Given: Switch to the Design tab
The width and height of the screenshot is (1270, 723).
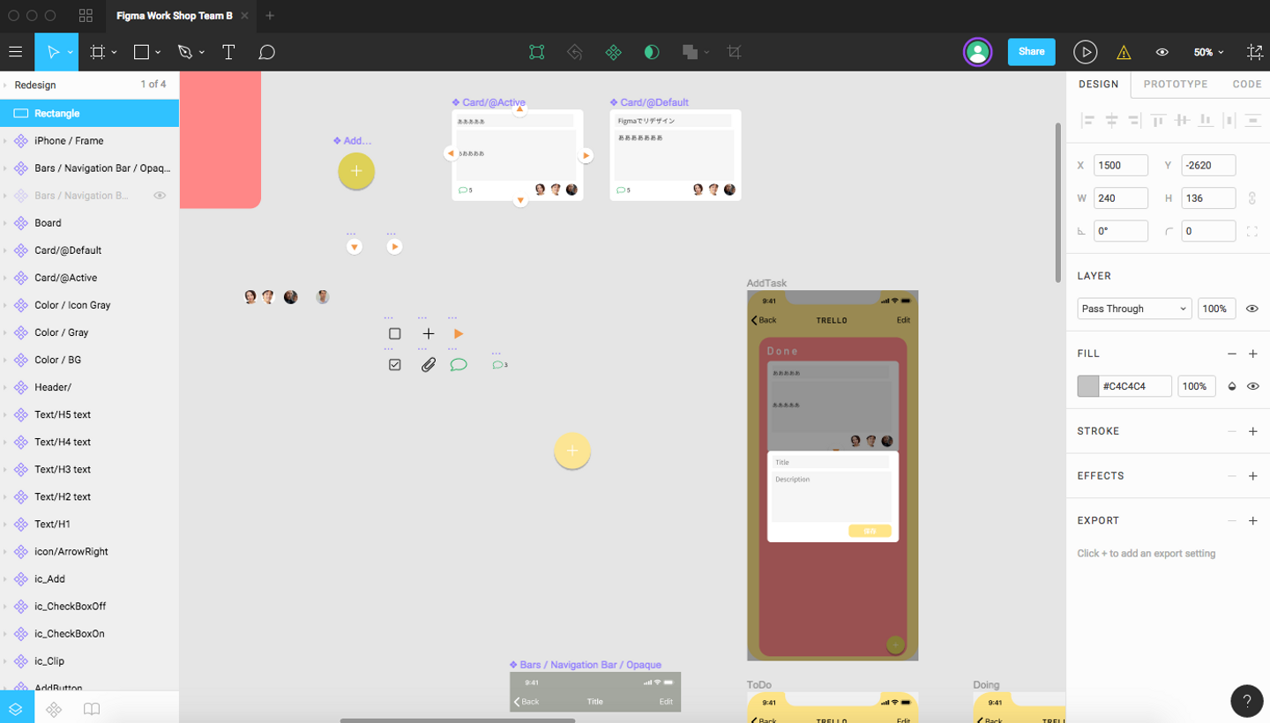Looking at the screenshot, I should 1098,85.
